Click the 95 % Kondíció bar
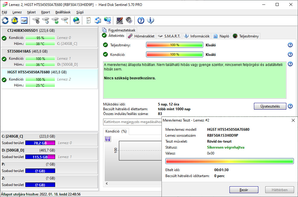Image resolution: width=298 pixels, height=197 pixels. pyautogui.click(x=40, y=38)
